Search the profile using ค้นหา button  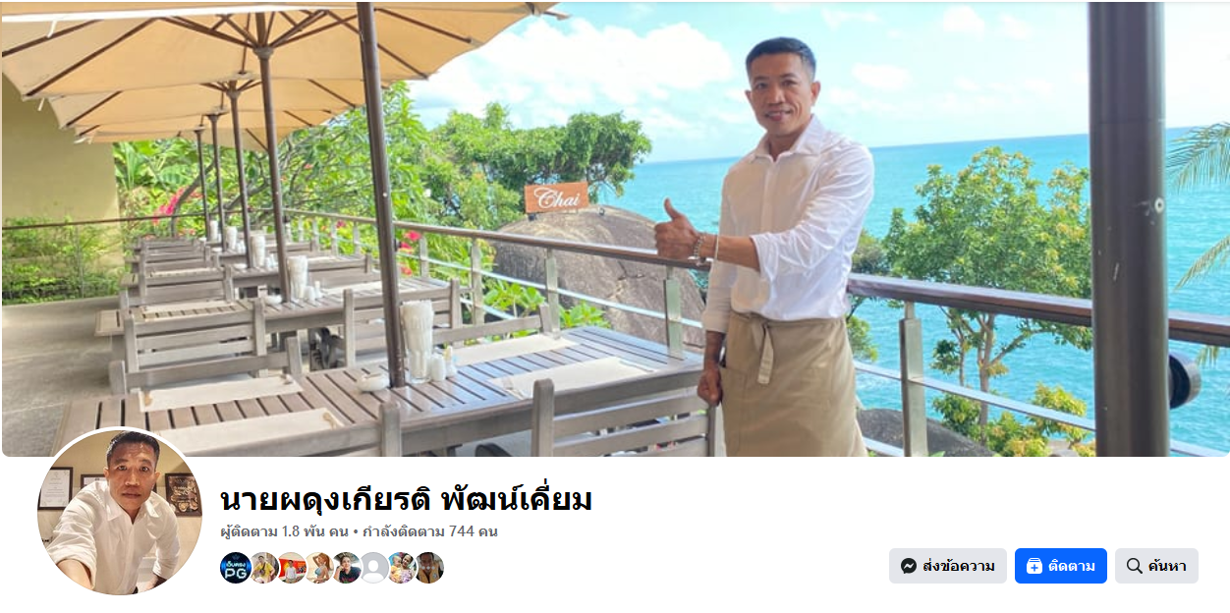pyautogui.click(x=1156, y=566)
